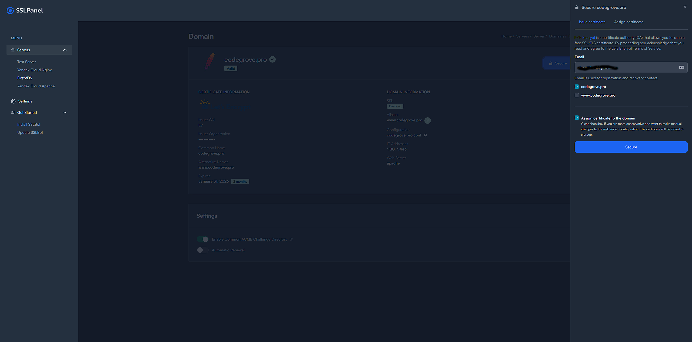Click the SSLPanel shield logo
The width and height of the screenshot is (692, 342).
tap(10, 11)
